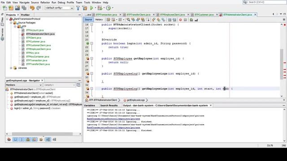The height and width of the screenshot is (161, 287).
Task: Click the Shift Line Left icon
Action: [x=170, y=20]
